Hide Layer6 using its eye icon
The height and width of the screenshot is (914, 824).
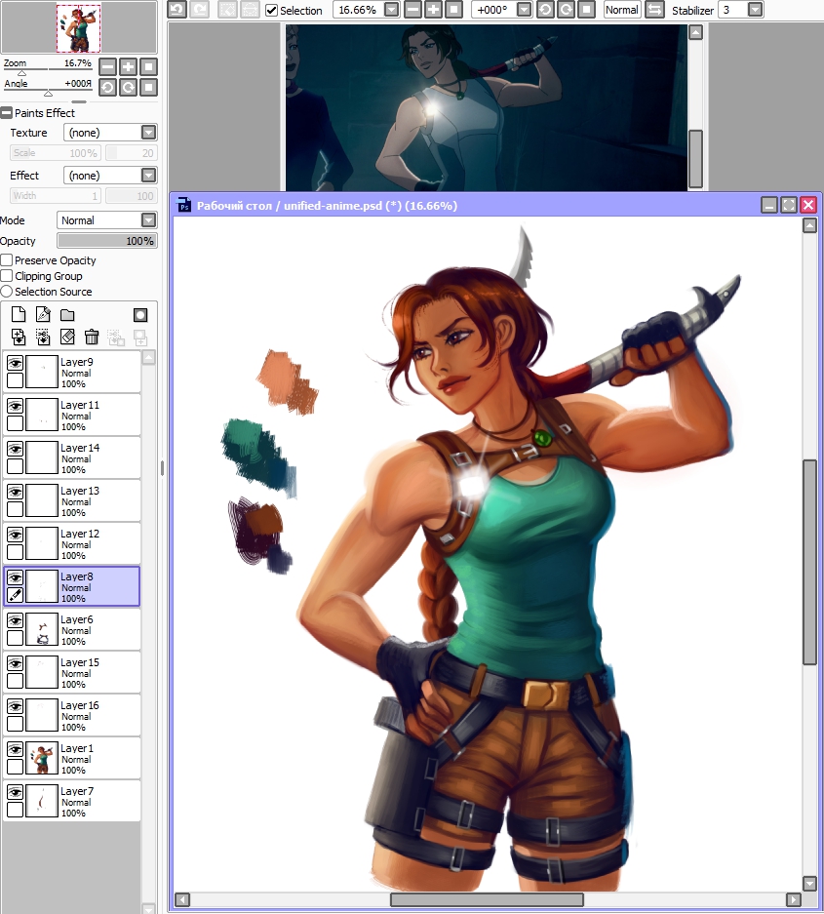click(x=16, y=620)
